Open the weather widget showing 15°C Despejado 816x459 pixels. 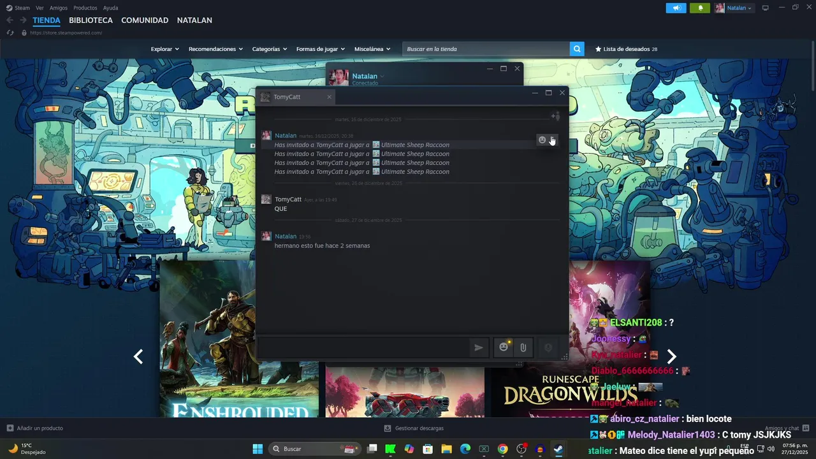point(25,449)
